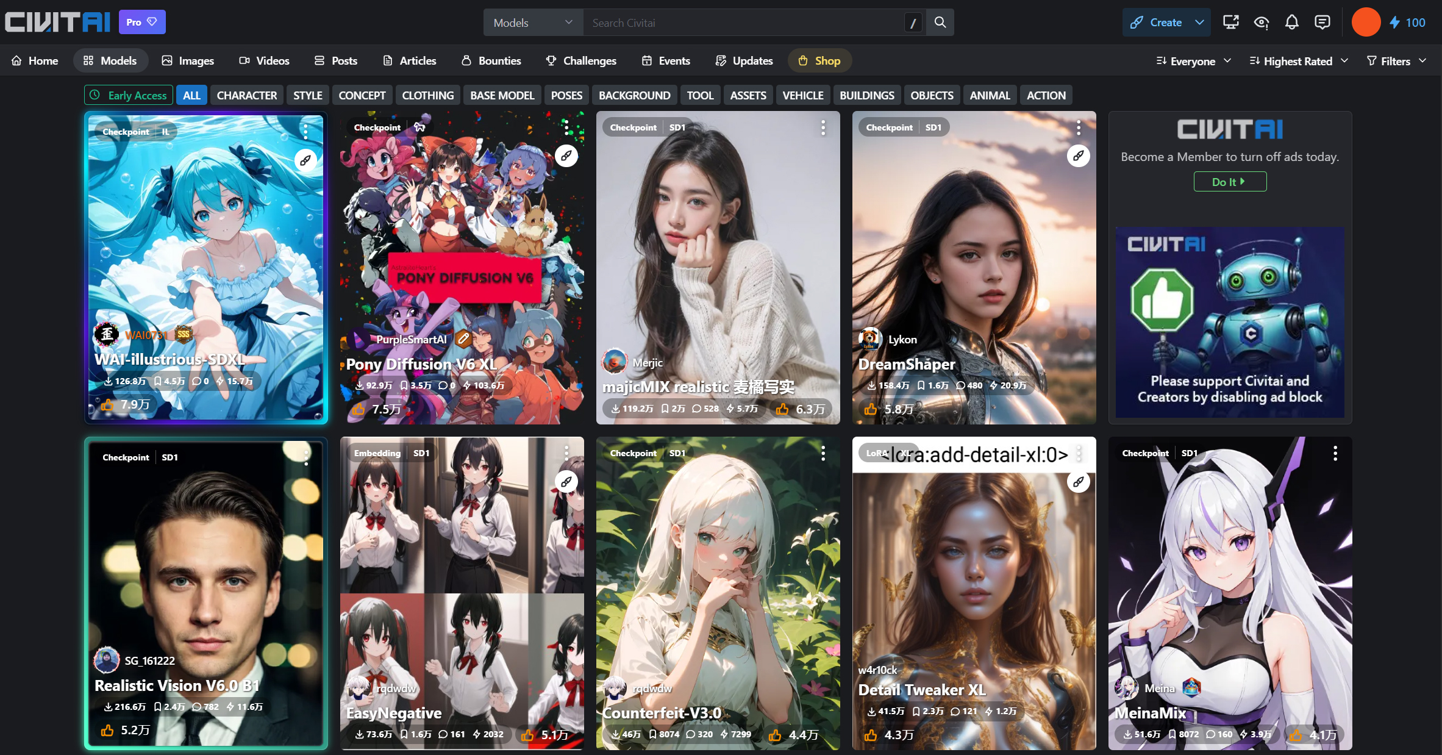The height and width of the screenshot is (755, 1442).
Task: Filter by CONCEPT category
Action: [x=362, y=95]
